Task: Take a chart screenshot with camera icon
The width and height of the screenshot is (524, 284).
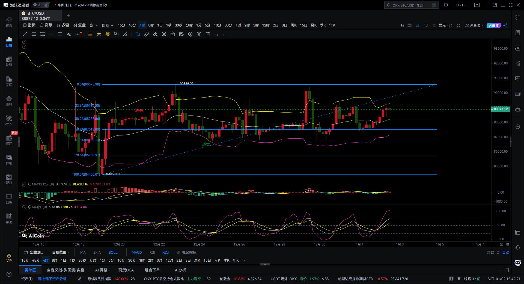Action: click(x=409, y=25)
